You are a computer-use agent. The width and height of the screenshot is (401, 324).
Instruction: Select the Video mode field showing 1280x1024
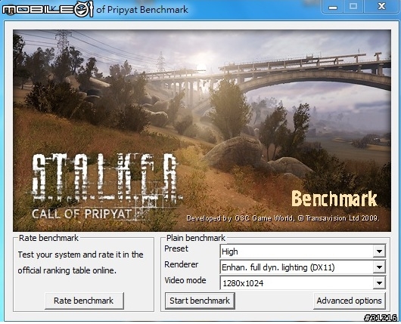303,283
